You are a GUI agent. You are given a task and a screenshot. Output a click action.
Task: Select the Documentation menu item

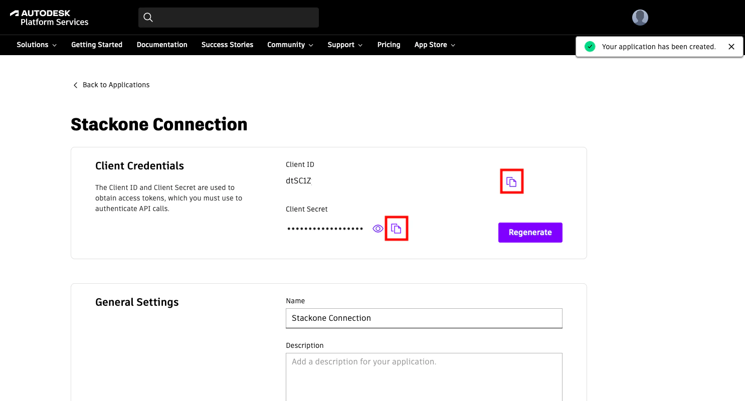click(x=162, y=45)
